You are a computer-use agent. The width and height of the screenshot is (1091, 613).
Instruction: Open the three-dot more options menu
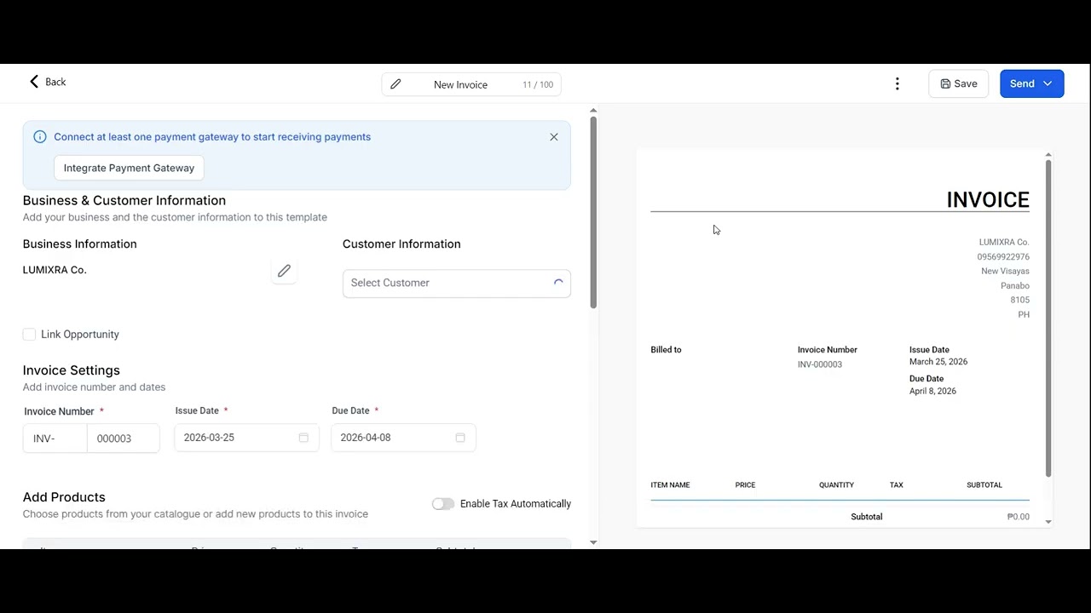coord(897,83)
